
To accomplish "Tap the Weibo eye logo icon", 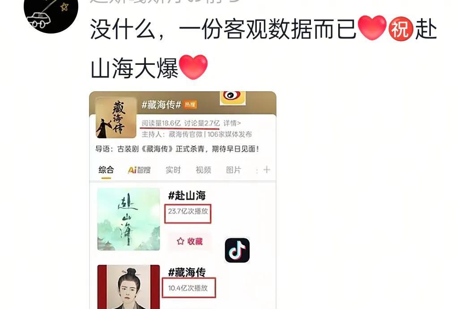I will [233, 97].
